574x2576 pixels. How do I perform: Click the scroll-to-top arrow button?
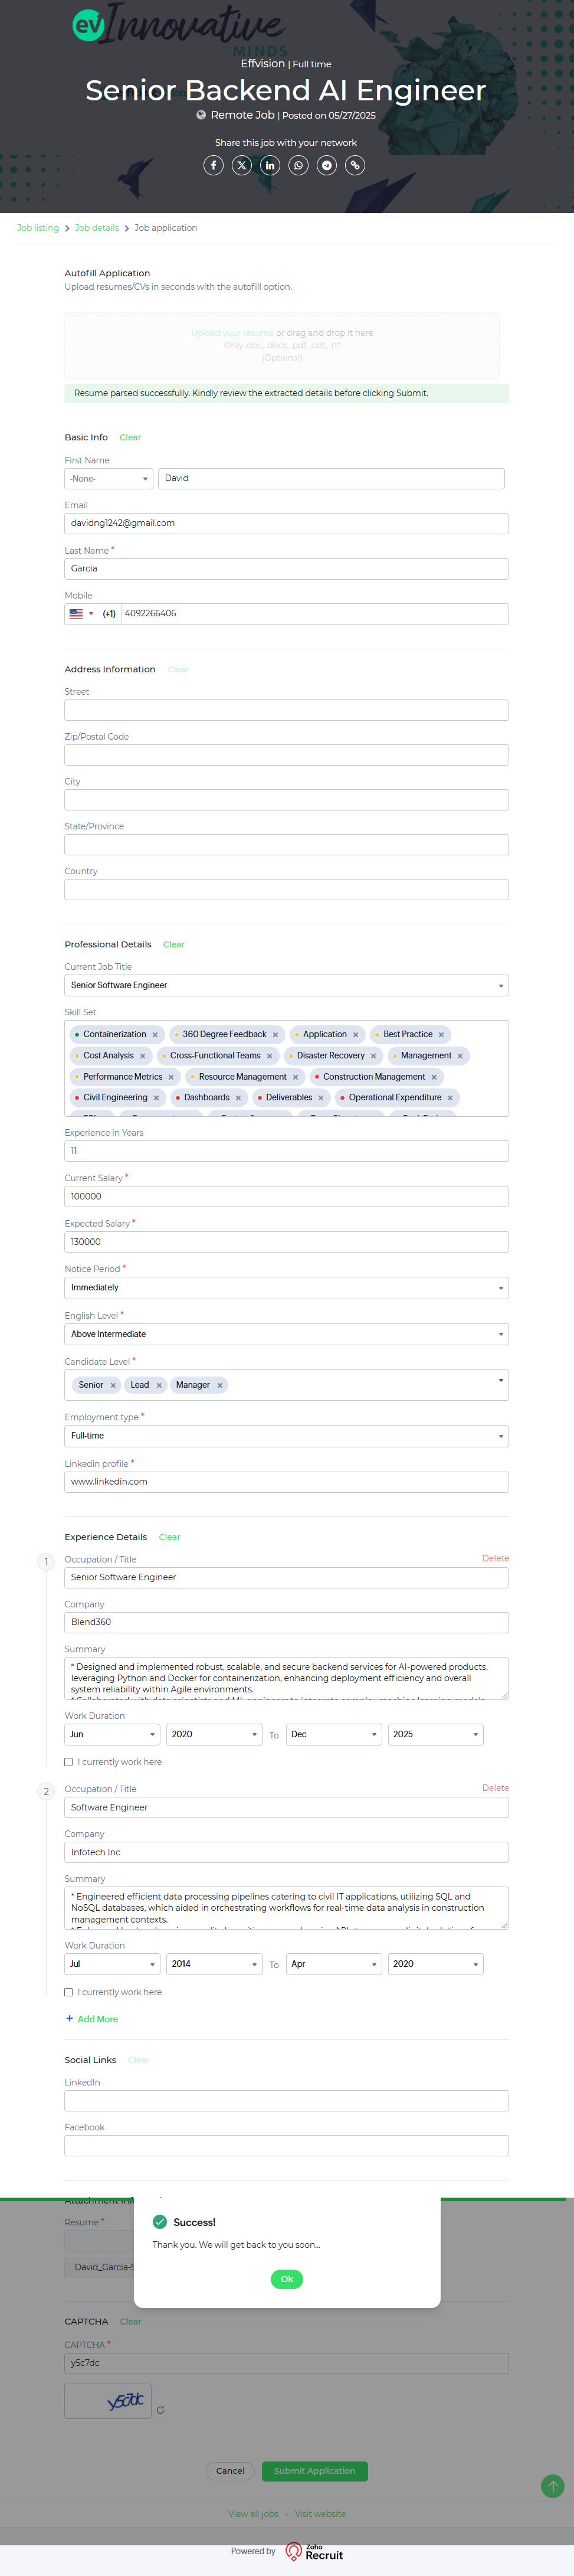click(x=552, y=2486)
